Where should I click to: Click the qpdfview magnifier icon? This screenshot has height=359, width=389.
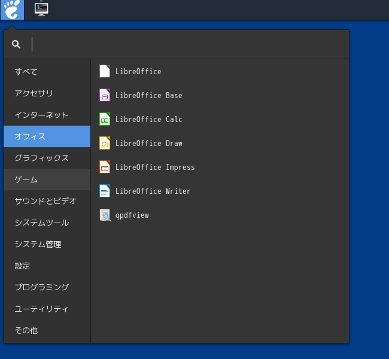[x=105, y=215]
